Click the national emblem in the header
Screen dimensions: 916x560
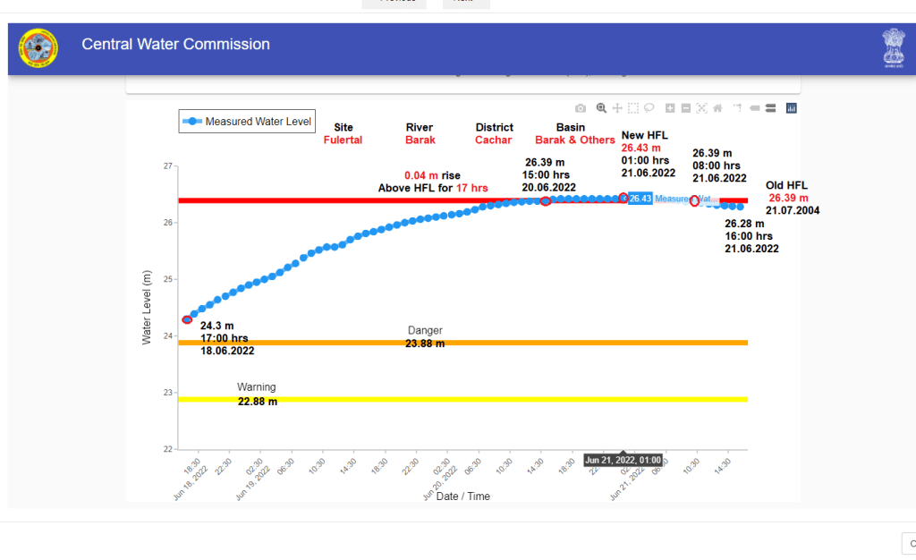click(x=893, y=48)
